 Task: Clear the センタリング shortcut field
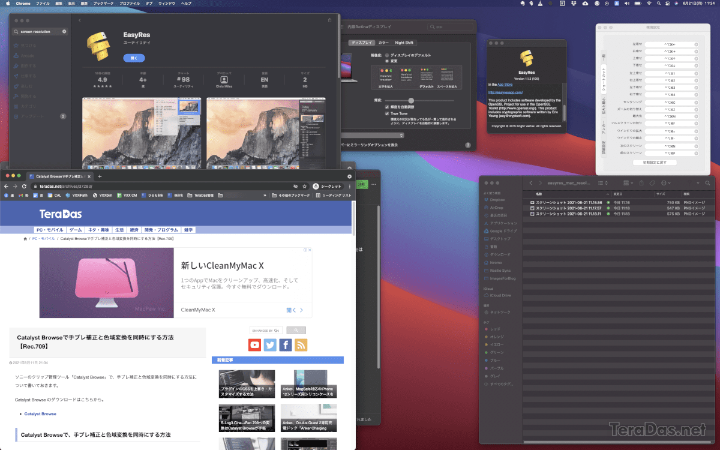coord(697,103)
